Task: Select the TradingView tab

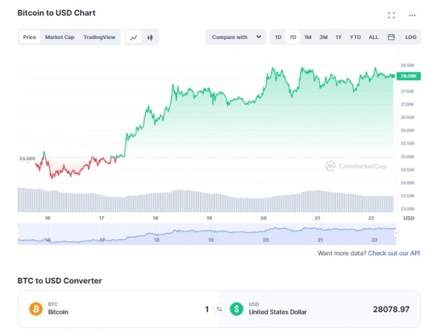Action: click(x=99, y=37)
